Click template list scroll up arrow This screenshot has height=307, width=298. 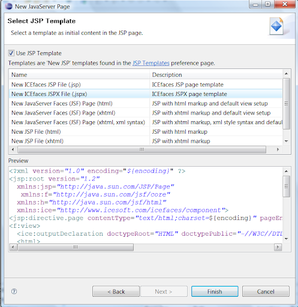[x=286, y=74]
